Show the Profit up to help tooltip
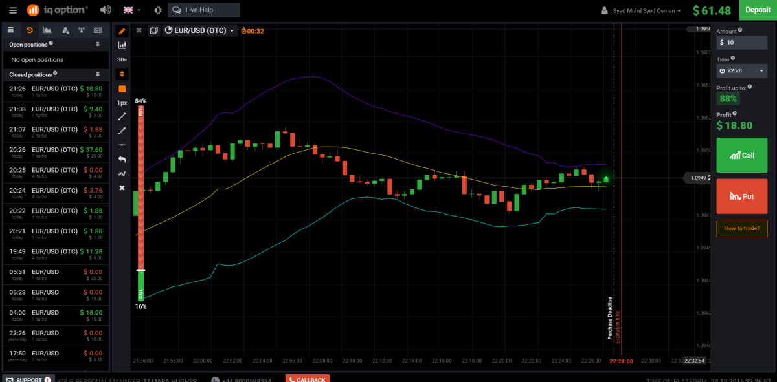Viewport: 777px width, 382px height. [750, 87]
